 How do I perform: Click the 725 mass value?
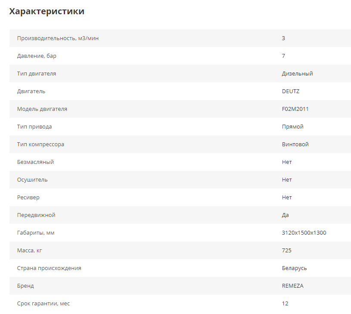[x=287, y=251]
